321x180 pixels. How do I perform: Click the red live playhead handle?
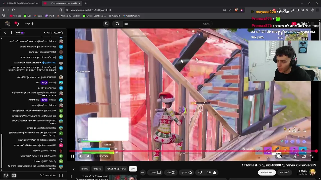(x=316, y=151)
